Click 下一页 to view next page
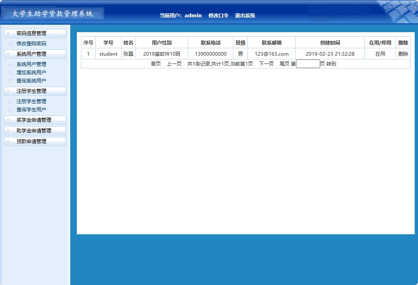This screenshot has height=285, width=418. coord(265,64)
